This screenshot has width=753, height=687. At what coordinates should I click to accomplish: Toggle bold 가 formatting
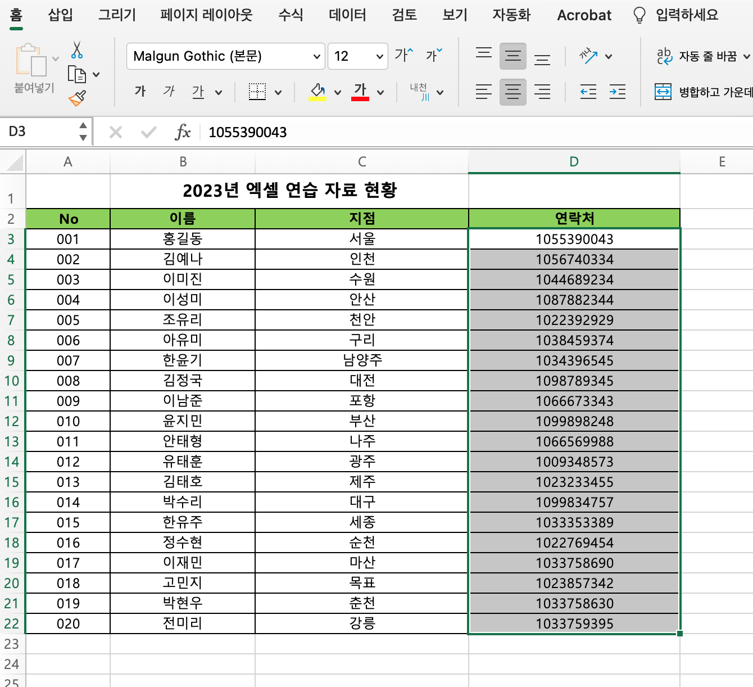(x=140, y=92)
